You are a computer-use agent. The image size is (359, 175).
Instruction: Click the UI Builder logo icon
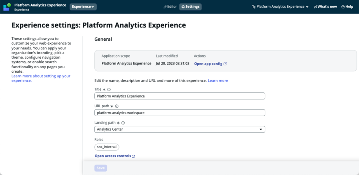pos(7,7)
